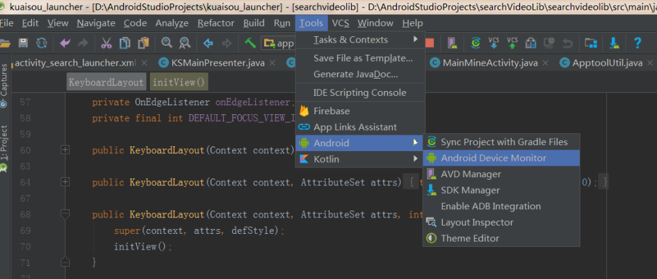
Task: Open SDK Manager menu item
Action: [502, 190]
